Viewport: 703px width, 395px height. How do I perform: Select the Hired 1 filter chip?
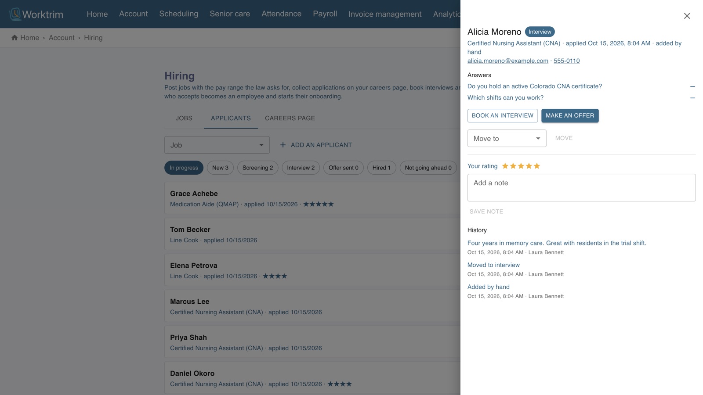(381, 168)
